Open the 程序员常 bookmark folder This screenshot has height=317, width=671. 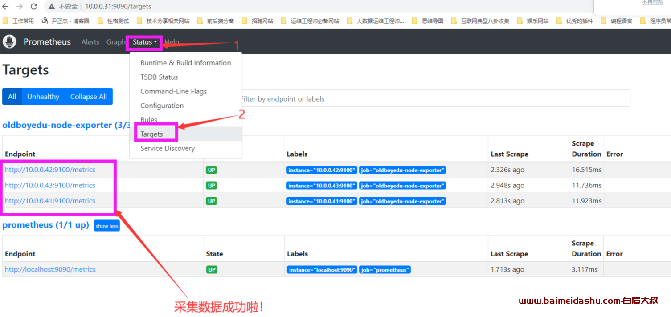click(x=655, y=20)
